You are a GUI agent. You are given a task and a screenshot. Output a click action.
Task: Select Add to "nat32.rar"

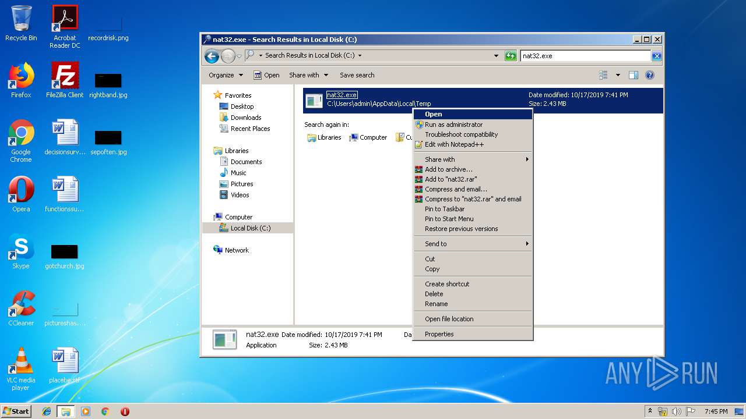[x=473, y=179]
